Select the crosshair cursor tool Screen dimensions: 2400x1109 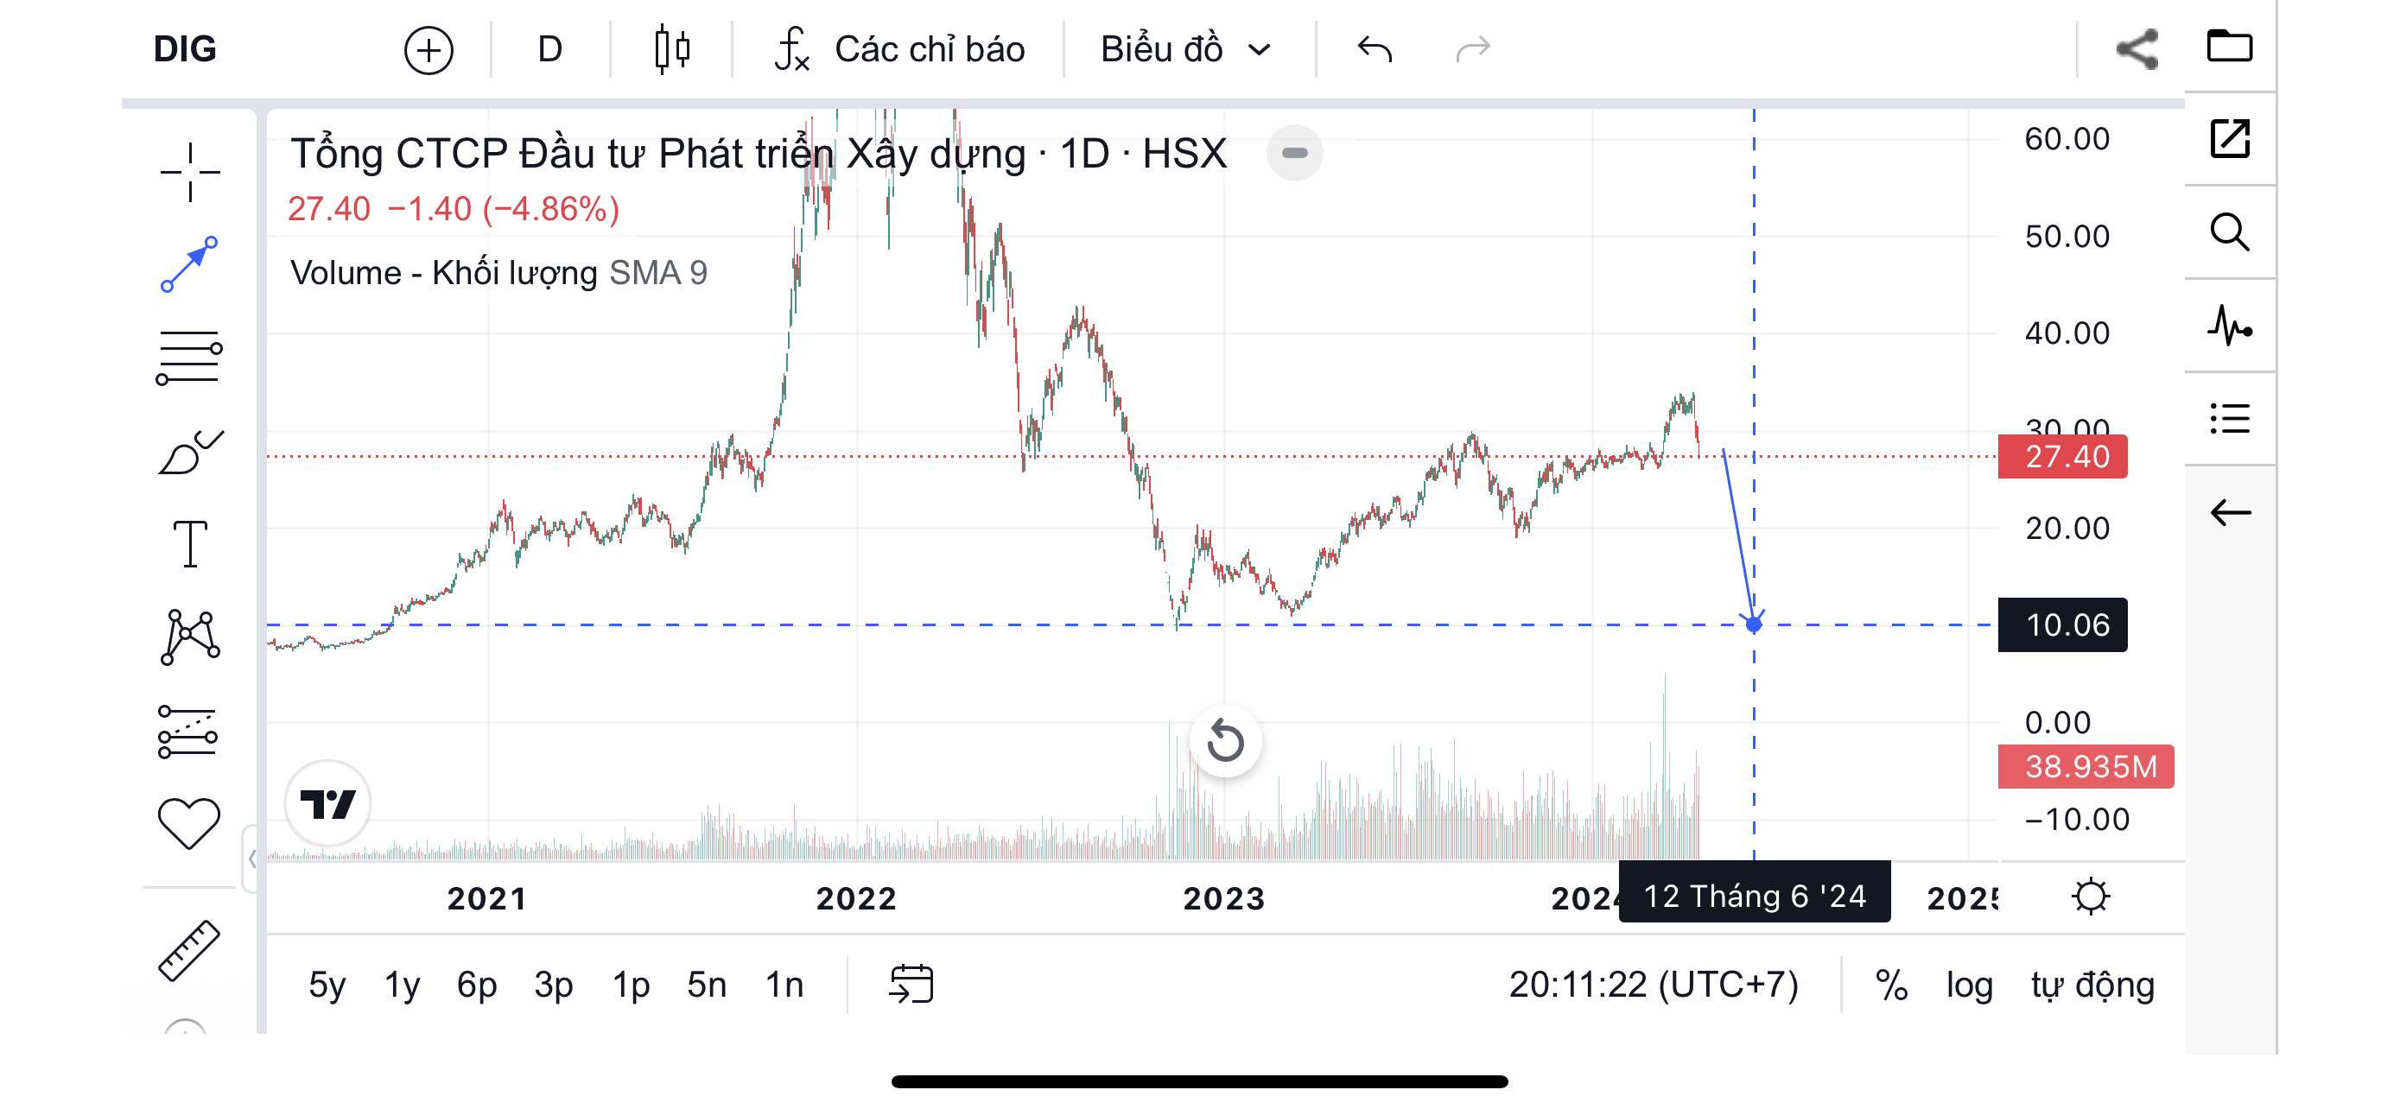(x=190, y=172)
